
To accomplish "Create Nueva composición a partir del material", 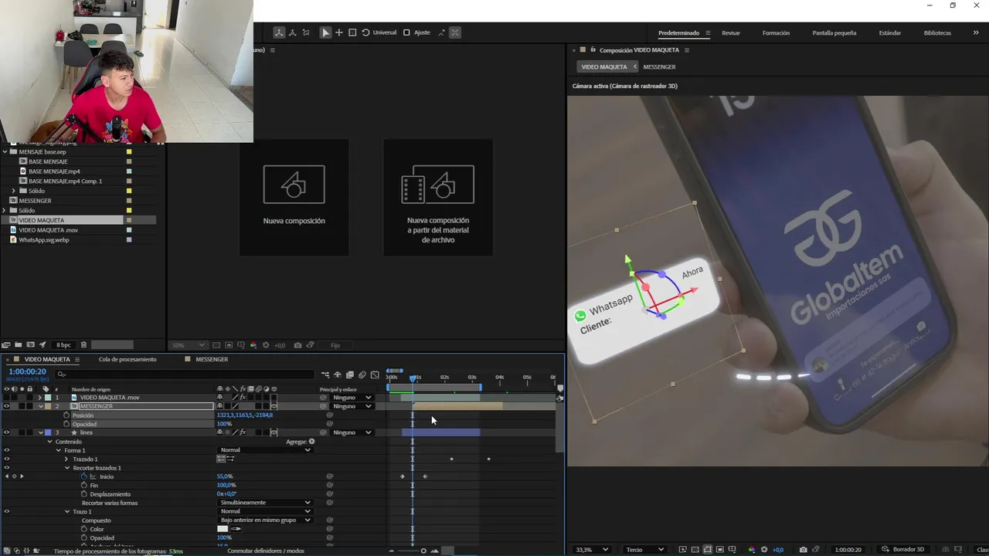I will pyautogui.click(x=438, y=197).
